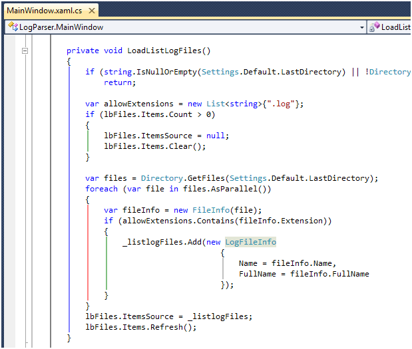
Task: Click 'string.IsNullOrEmpty' in the first if
Action: coord(150,72)
